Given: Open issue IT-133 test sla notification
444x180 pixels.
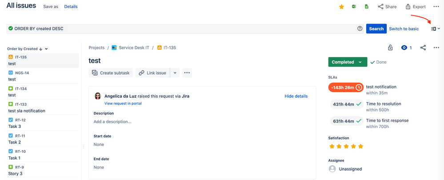Looking at the screenshot, I should pos(43,107).
